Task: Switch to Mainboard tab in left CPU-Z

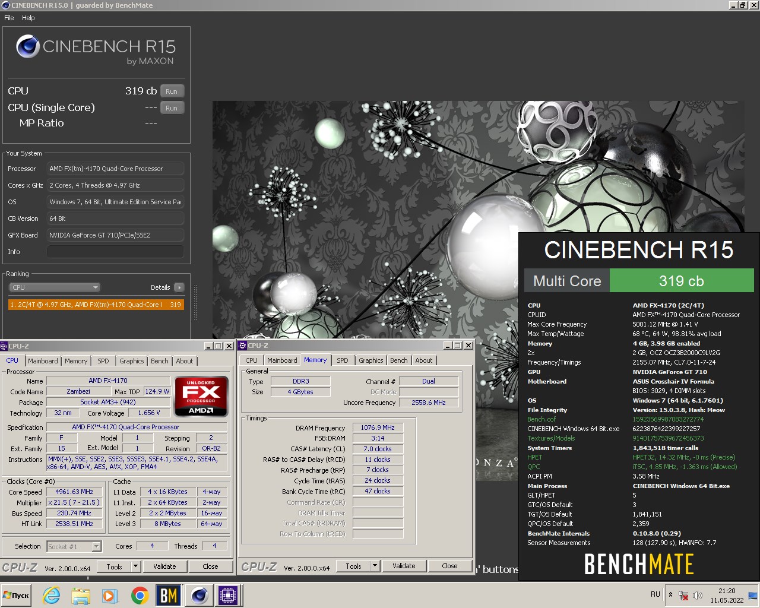Action: pos(43,361)
